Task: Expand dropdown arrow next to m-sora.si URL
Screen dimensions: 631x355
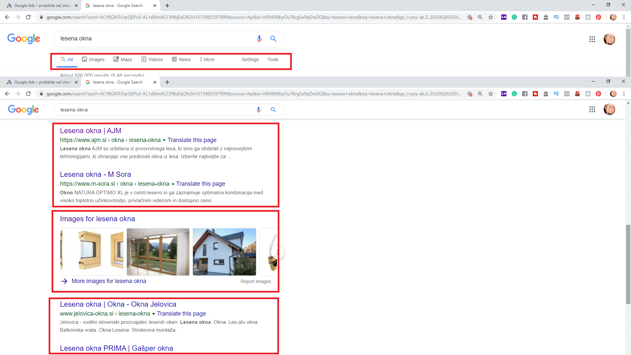Action: (x=173, y=184)
